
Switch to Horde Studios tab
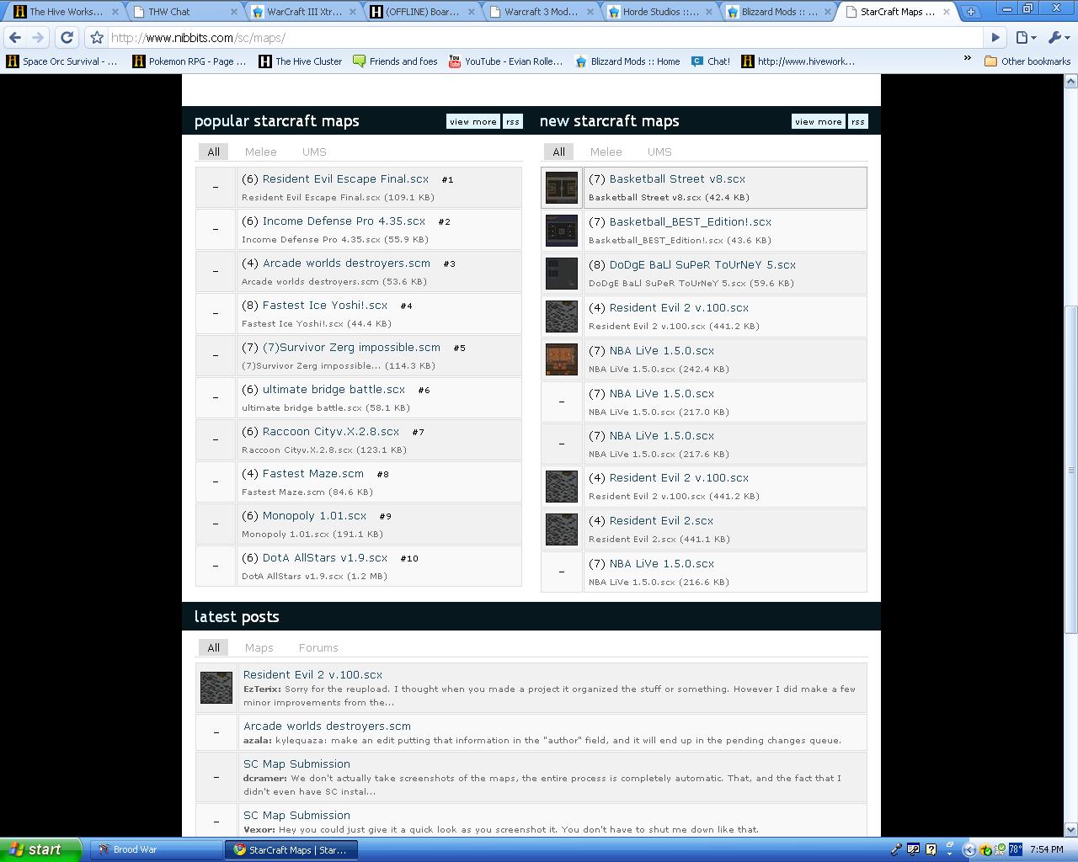(x=660, y=12)
